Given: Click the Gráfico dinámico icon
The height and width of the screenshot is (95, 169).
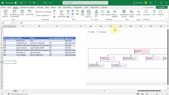Looking at the screenshot, I should tap(89, 13).
